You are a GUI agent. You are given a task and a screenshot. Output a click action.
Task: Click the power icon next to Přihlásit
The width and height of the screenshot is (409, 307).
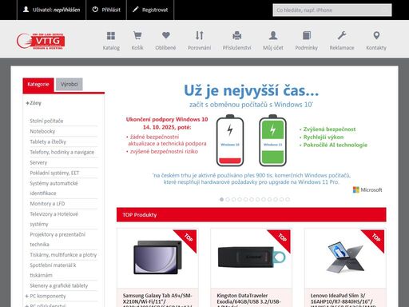(x=95, y=10)
